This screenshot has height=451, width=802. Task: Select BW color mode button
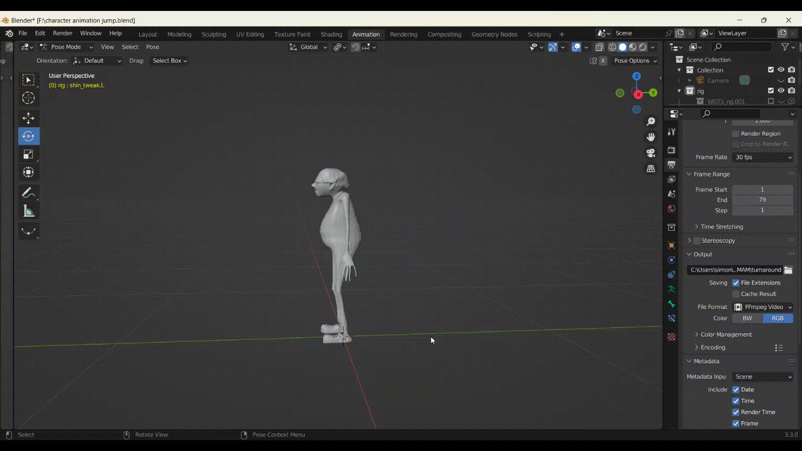click(747, 318)
